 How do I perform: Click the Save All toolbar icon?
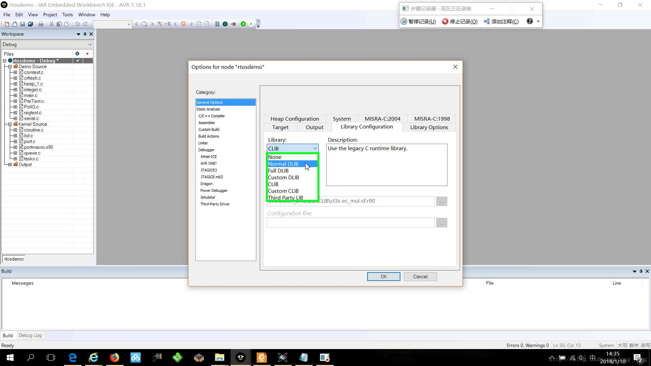coord(31,24)
